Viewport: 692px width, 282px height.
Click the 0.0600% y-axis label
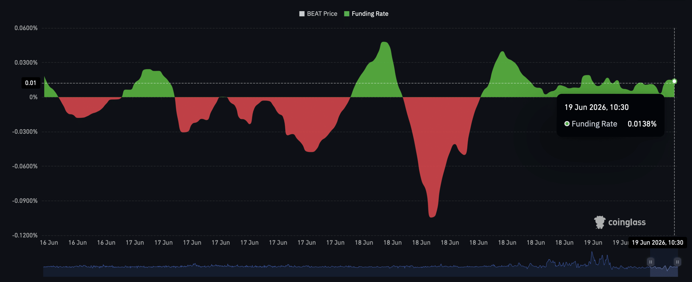[26, 28]
